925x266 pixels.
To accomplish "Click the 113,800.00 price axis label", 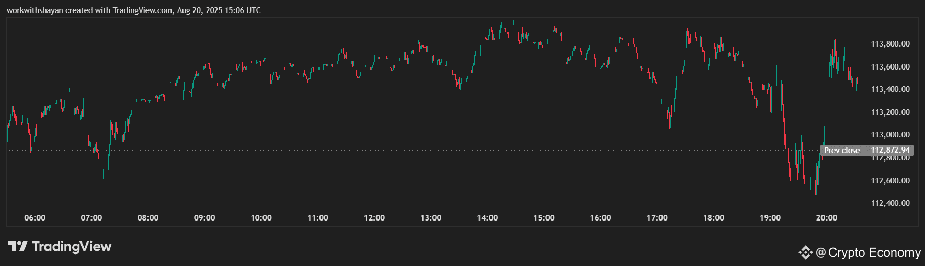I will (x=890, y=44).
